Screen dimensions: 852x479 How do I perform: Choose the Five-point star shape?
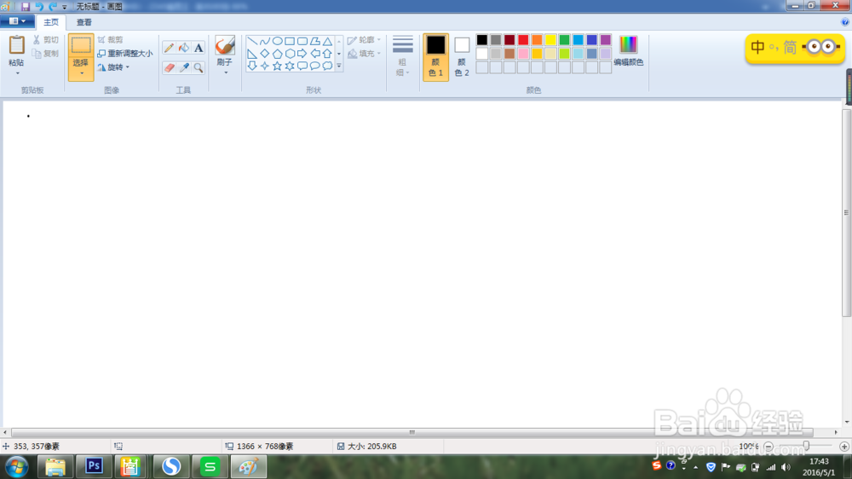(277, 66)
